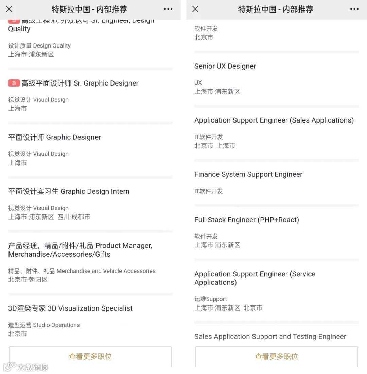
Task: Click 上海市·浦东新区 under Senior UX Designer
Action: (217, 92)
